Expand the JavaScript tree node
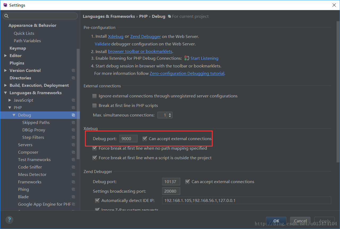This screenshot has width=340, height=229. coord(10,100)
